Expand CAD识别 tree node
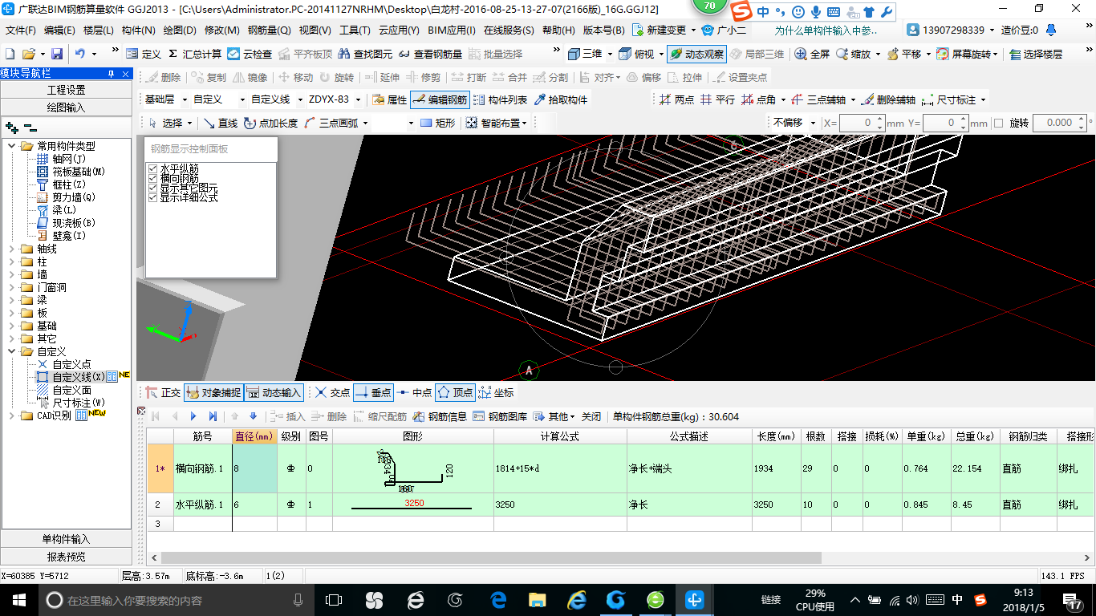The height and width of the screenshot is (616, 1096). coord(11,415)
